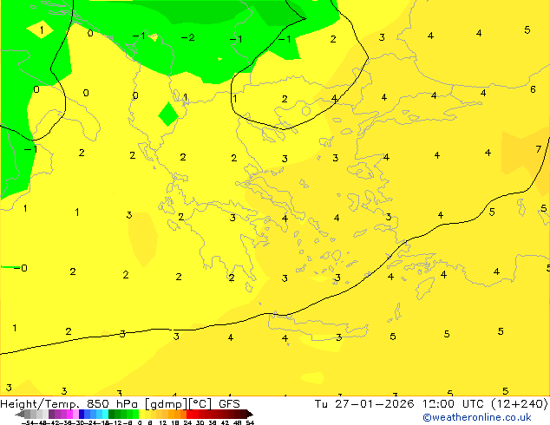Open the weatheronline.co.uk link
Viewport: 550px width, 425px height.
pyautogui.click(x=477, y=417)
